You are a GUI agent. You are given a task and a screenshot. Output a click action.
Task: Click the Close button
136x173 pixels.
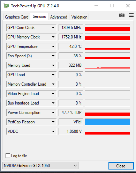pos(121,166)
